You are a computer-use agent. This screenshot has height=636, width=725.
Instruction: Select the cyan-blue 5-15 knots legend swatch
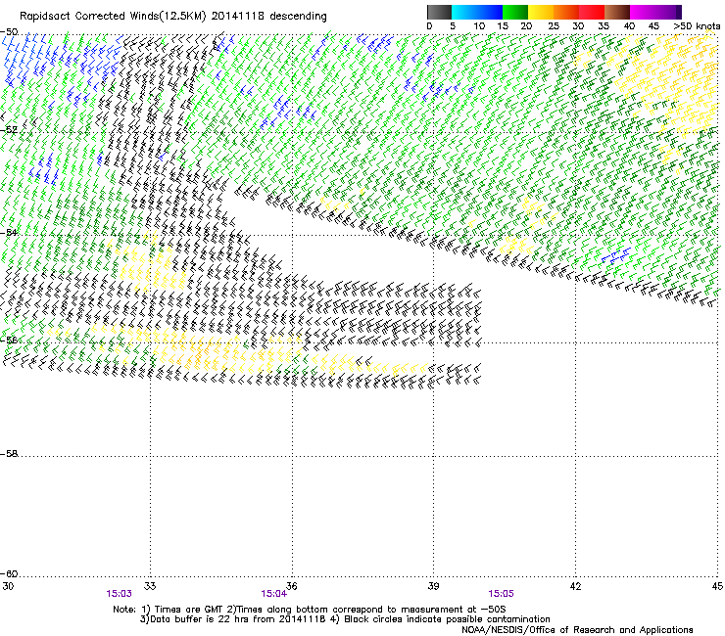coord(477,12)
